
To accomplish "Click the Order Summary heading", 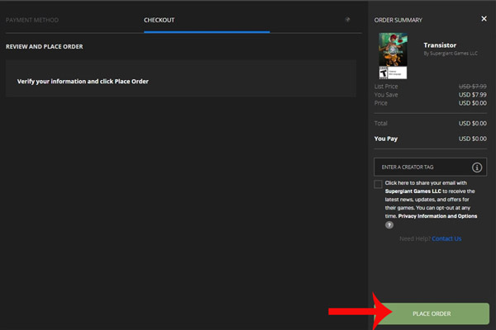I will (397, 19).
